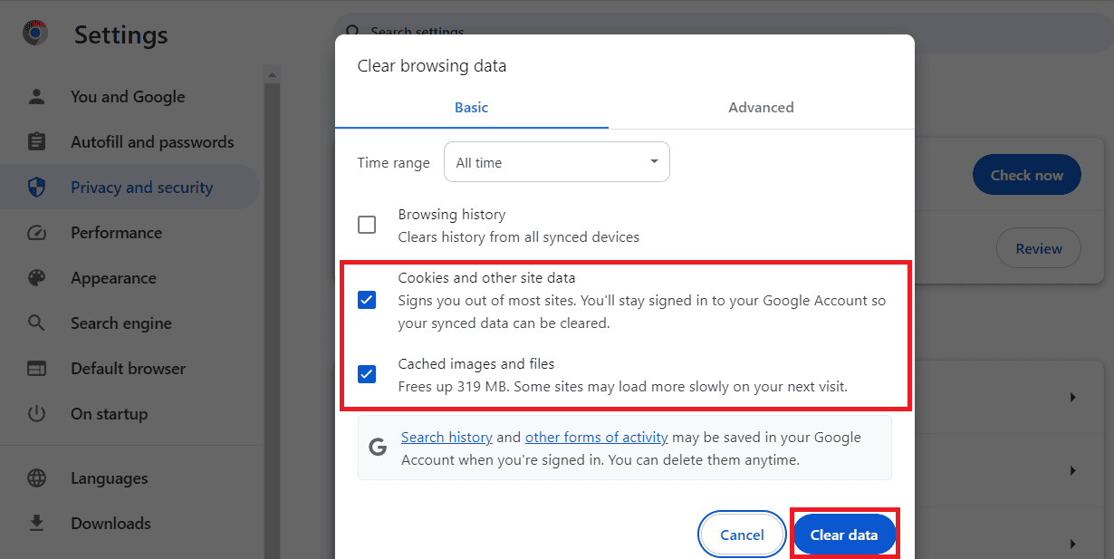Click the Search engine magnifier icon
The height and width of the screenshot is (559, 1114).
36,323
